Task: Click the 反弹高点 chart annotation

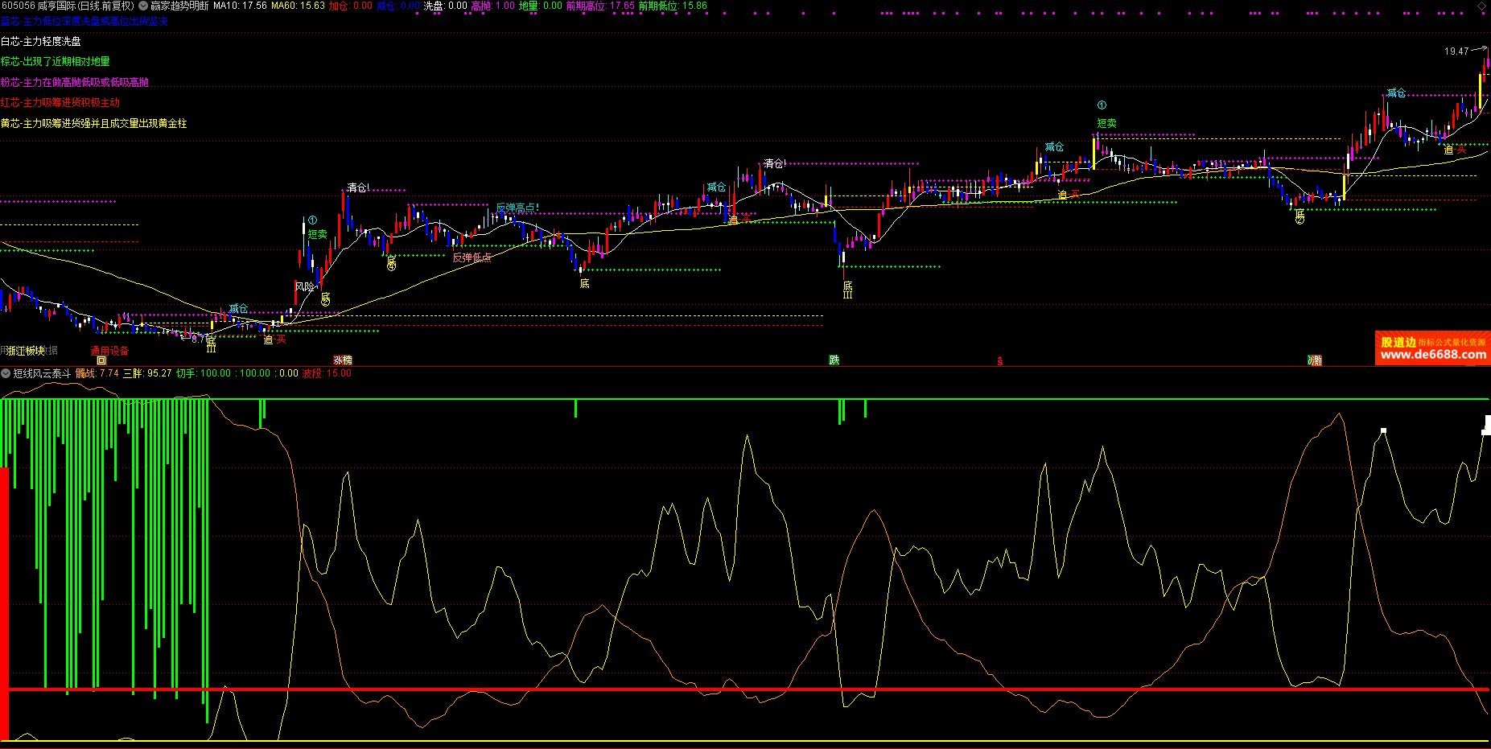Action: (516, 208)
